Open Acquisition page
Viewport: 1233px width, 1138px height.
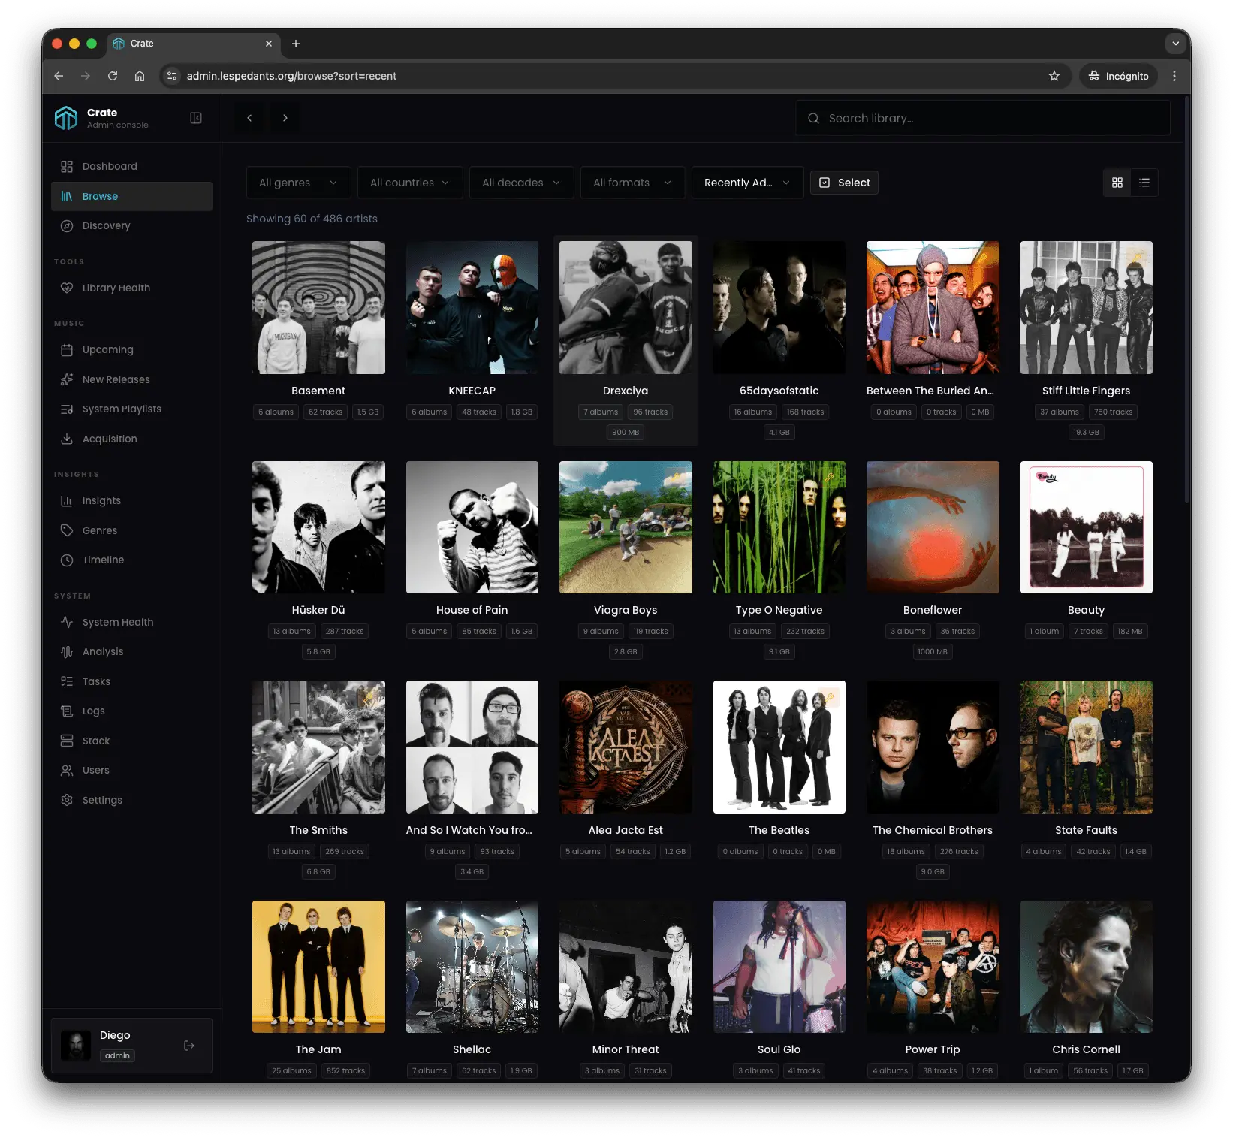pos(131,439)
